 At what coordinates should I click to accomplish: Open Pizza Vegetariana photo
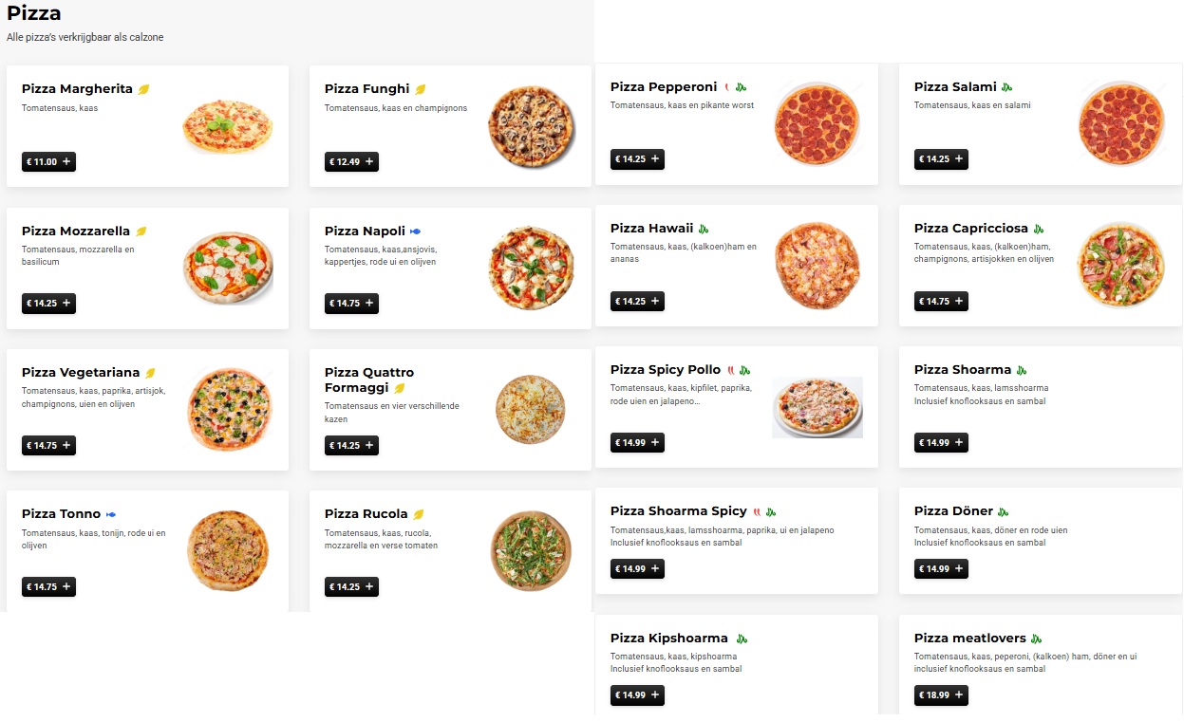[x=228, y=409]
